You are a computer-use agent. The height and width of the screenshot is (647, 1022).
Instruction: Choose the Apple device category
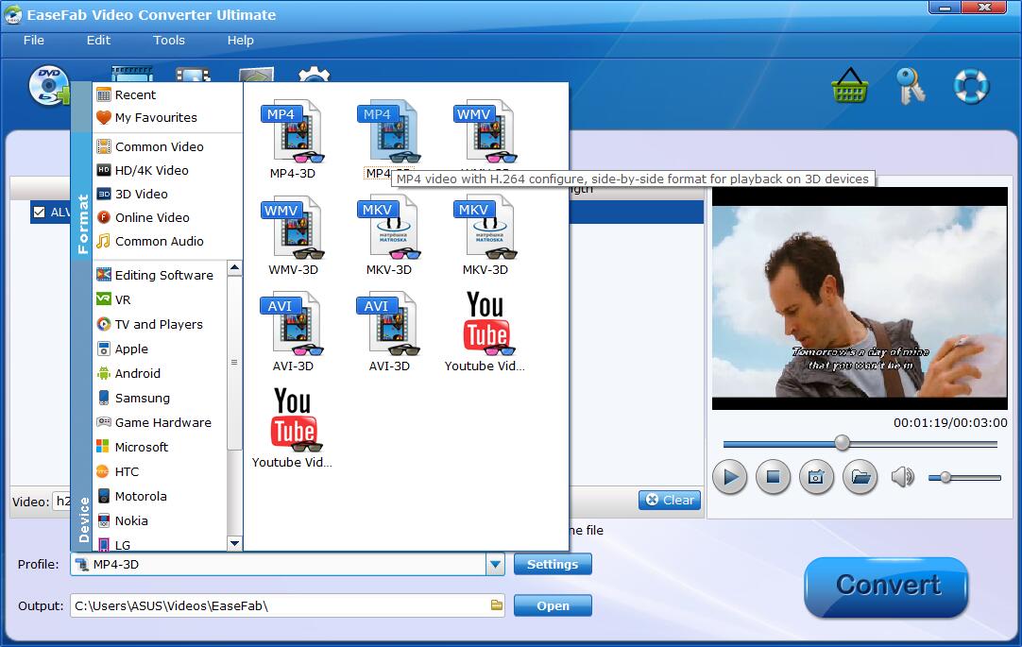(161, 349)
